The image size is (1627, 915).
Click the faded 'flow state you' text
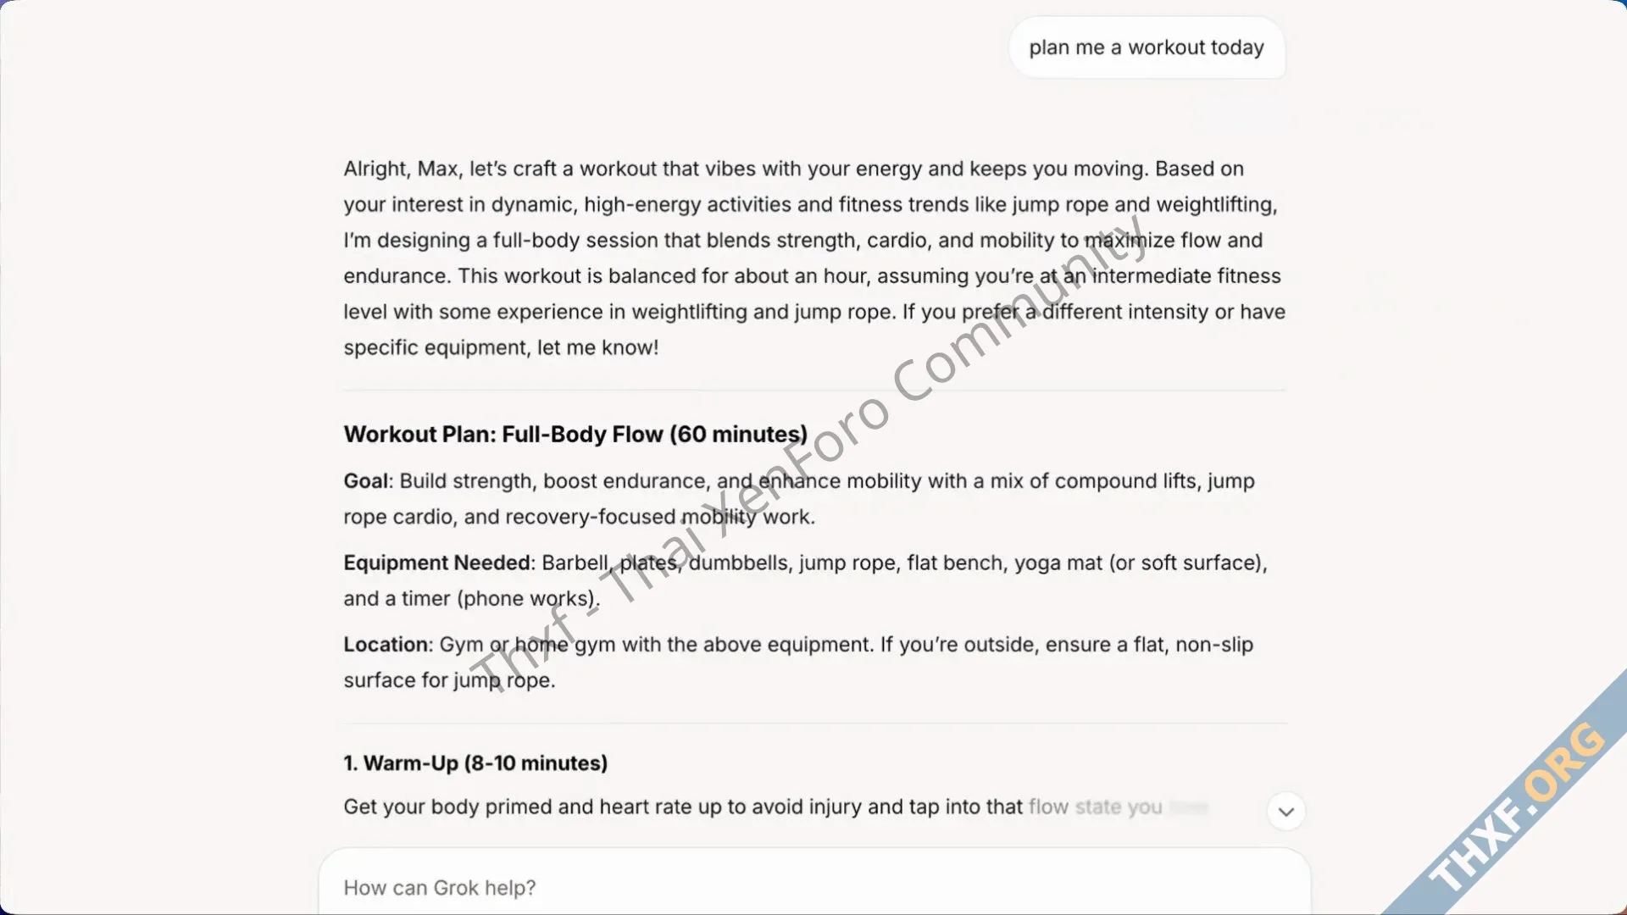point(1095,807)
